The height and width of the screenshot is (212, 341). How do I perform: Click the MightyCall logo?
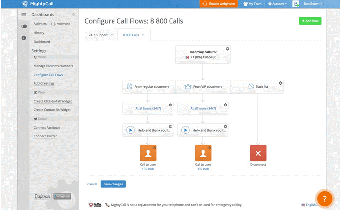pyautogui.click(x=37, y=4)
